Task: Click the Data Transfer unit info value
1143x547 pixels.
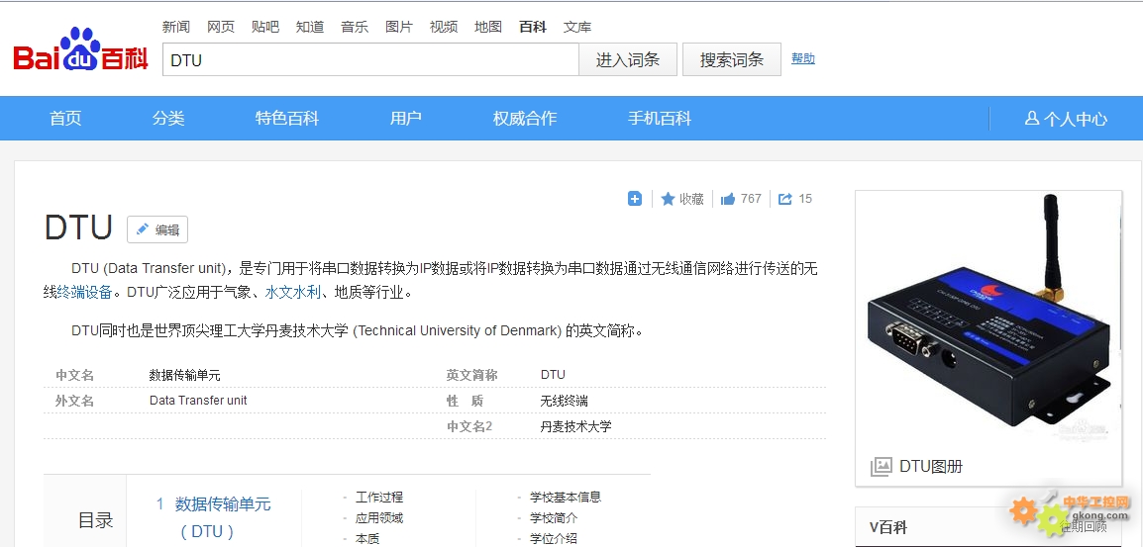Action: coord(198,401)
